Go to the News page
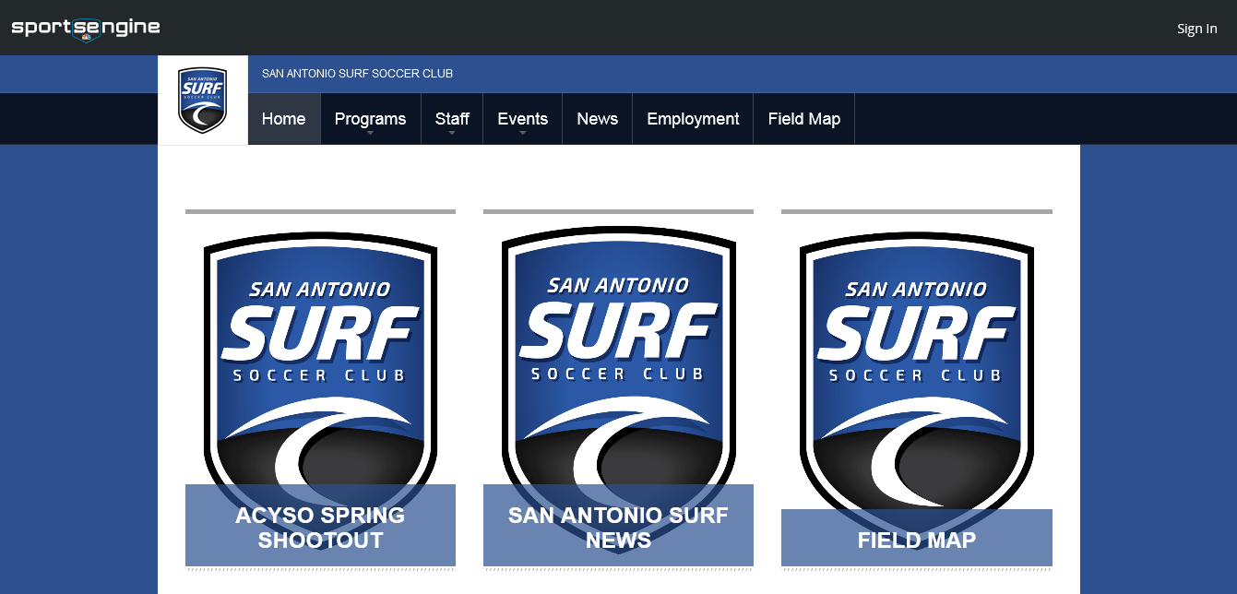Screen dimensions: 1237x594 pyautogui.click(x=597, y=119)
